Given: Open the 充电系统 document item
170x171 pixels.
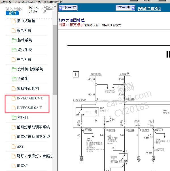Looking at the screenshot, I should click(x=24, y=60).
